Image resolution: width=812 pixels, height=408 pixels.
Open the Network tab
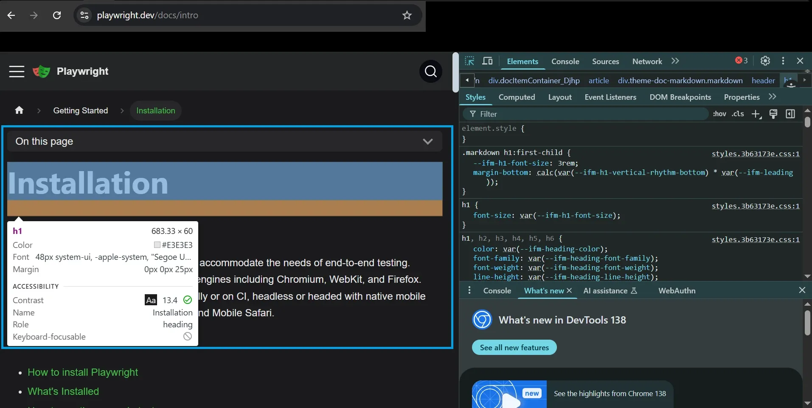coord(647,62)
